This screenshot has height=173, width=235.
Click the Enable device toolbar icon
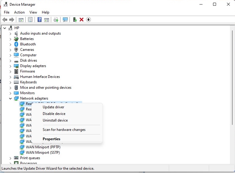(x=75, y=20)
